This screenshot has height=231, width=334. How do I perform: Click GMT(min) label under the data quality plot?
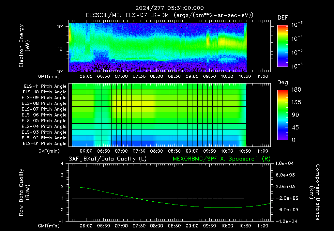click(49, 226)
